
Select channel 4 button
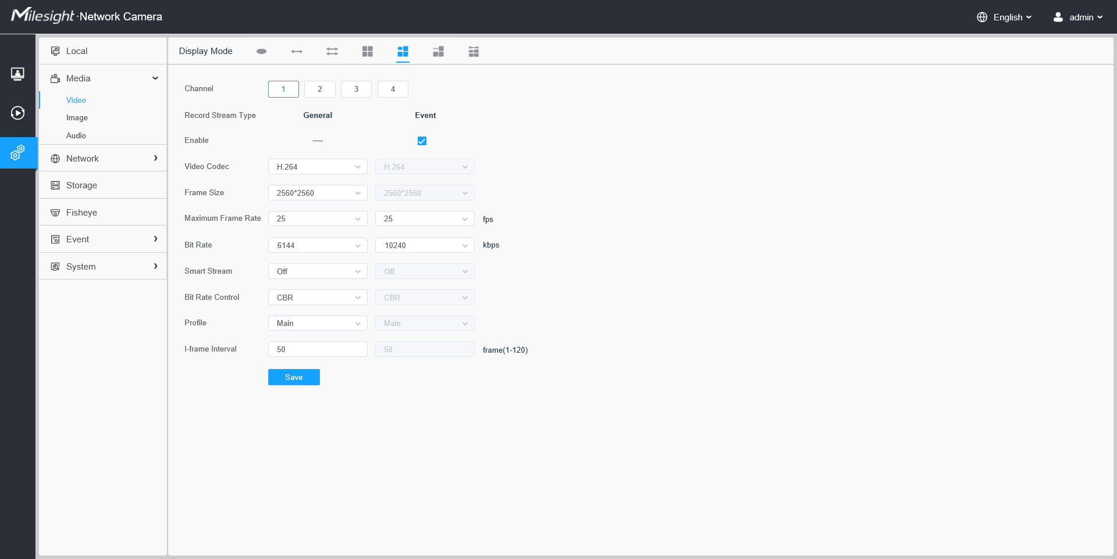coord(393,89)
